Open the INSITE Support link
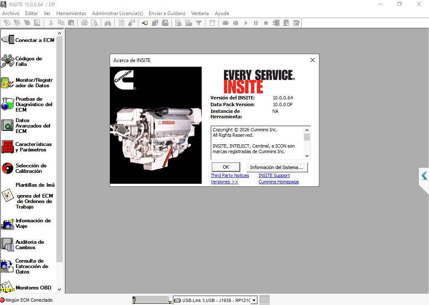The width and height of the screenshot is (429, 305). (x=274, y=175)
